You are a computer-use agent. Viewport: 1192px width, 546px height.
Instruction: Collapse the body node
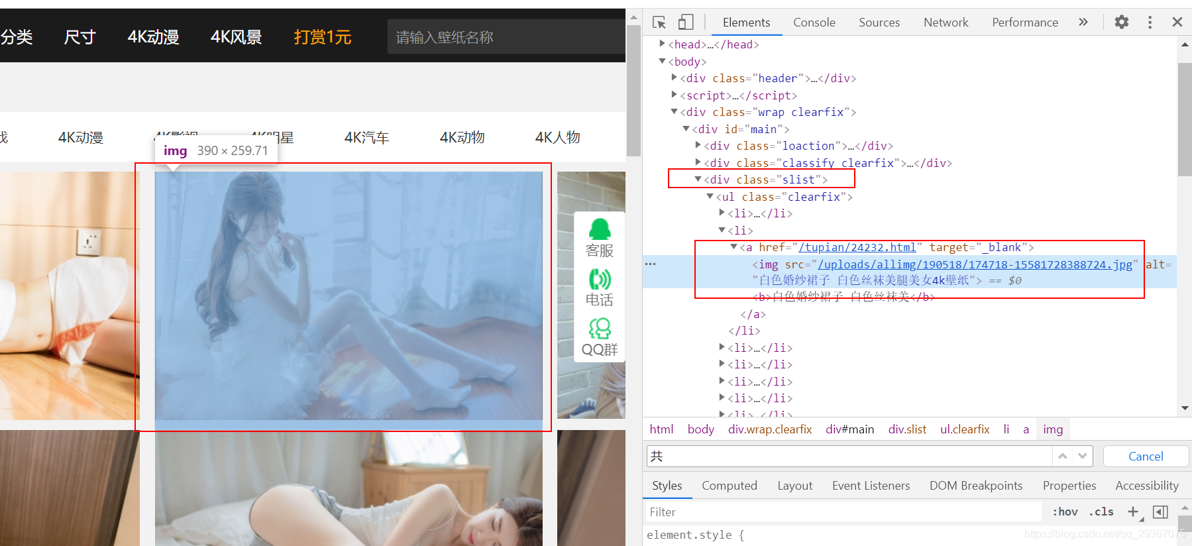tap(662, 61)
